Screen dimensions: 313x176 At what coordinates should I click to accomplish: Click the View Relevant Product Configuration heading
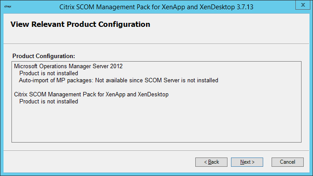[80, 25]
